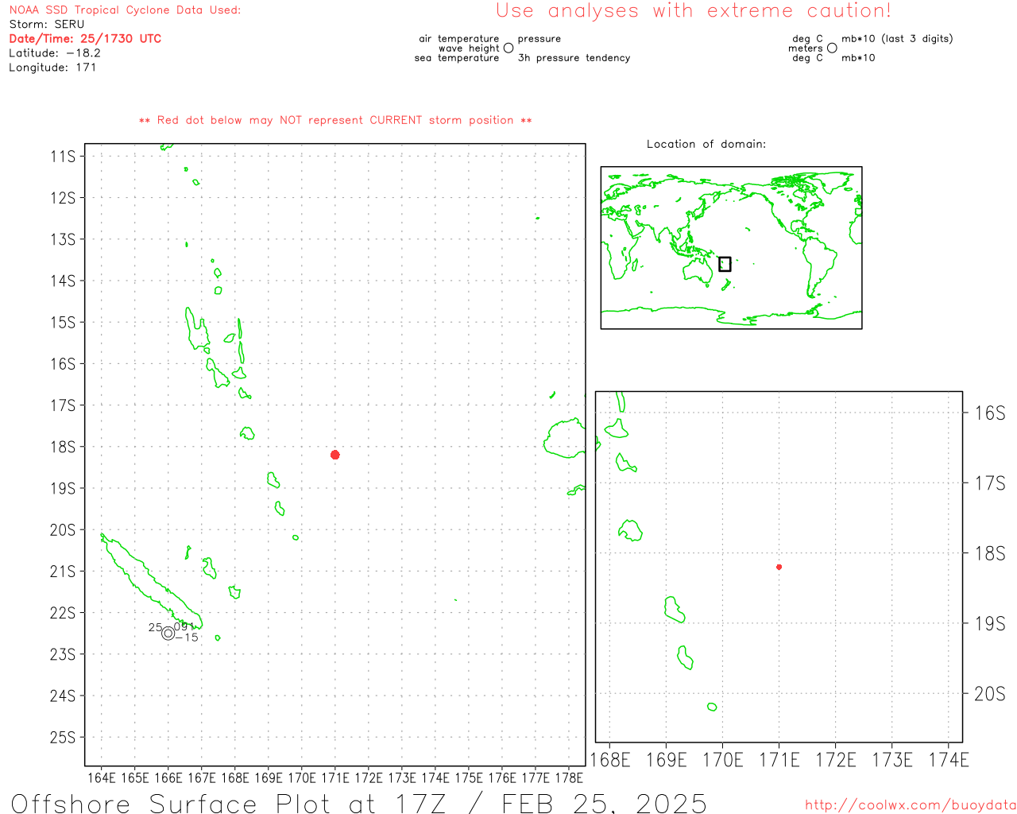Viewport: 1017px width, 814px height.
Task: Click the 'Date/Time: 25/1730 UTC' text
Action: pyautogui.click(x=85, y=39)
